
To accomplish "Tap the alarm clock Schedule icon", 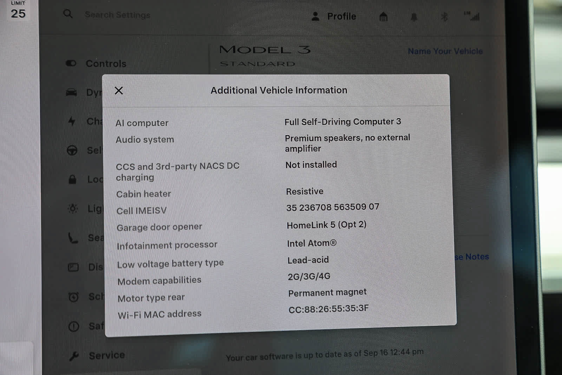I will pyautogui.click(x=73, y=297).
